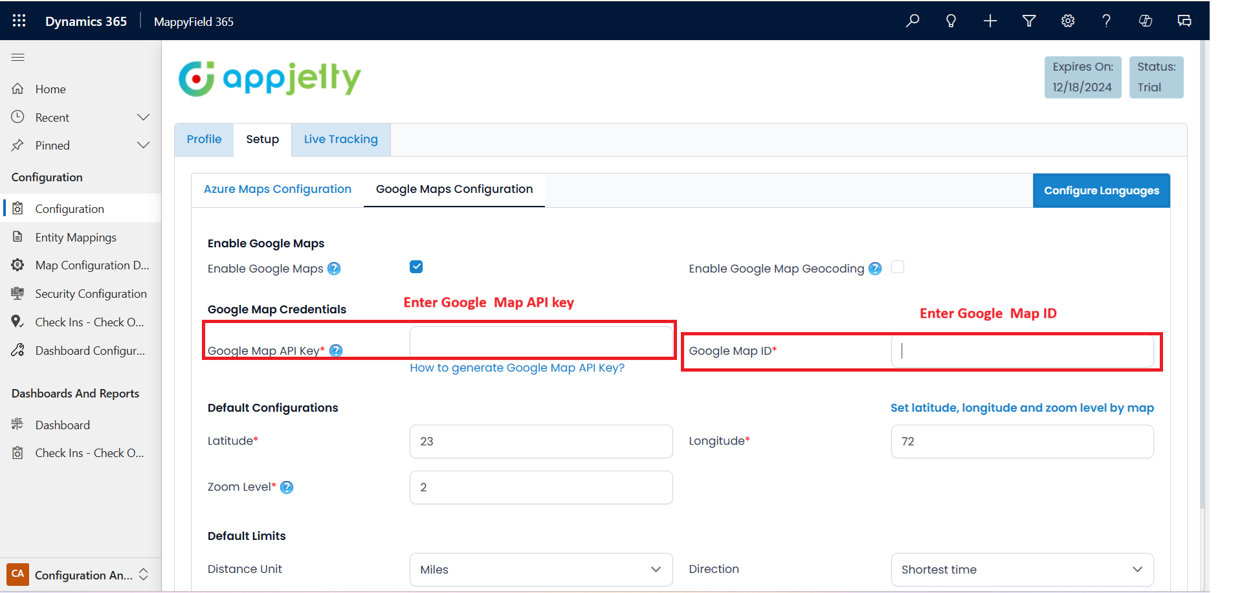
Task: Open Security Configuration from the sidebar
Action: 91,293
